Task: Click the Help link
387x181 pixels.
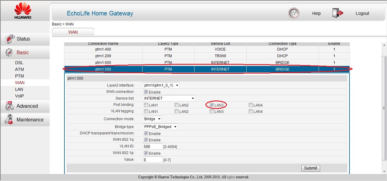Action: pos(316,13)
